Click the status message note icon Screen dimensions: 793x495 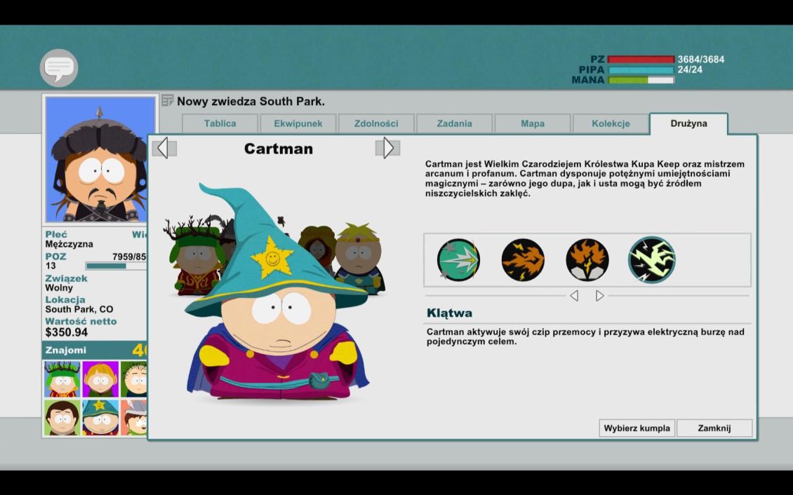coord(168,100)
